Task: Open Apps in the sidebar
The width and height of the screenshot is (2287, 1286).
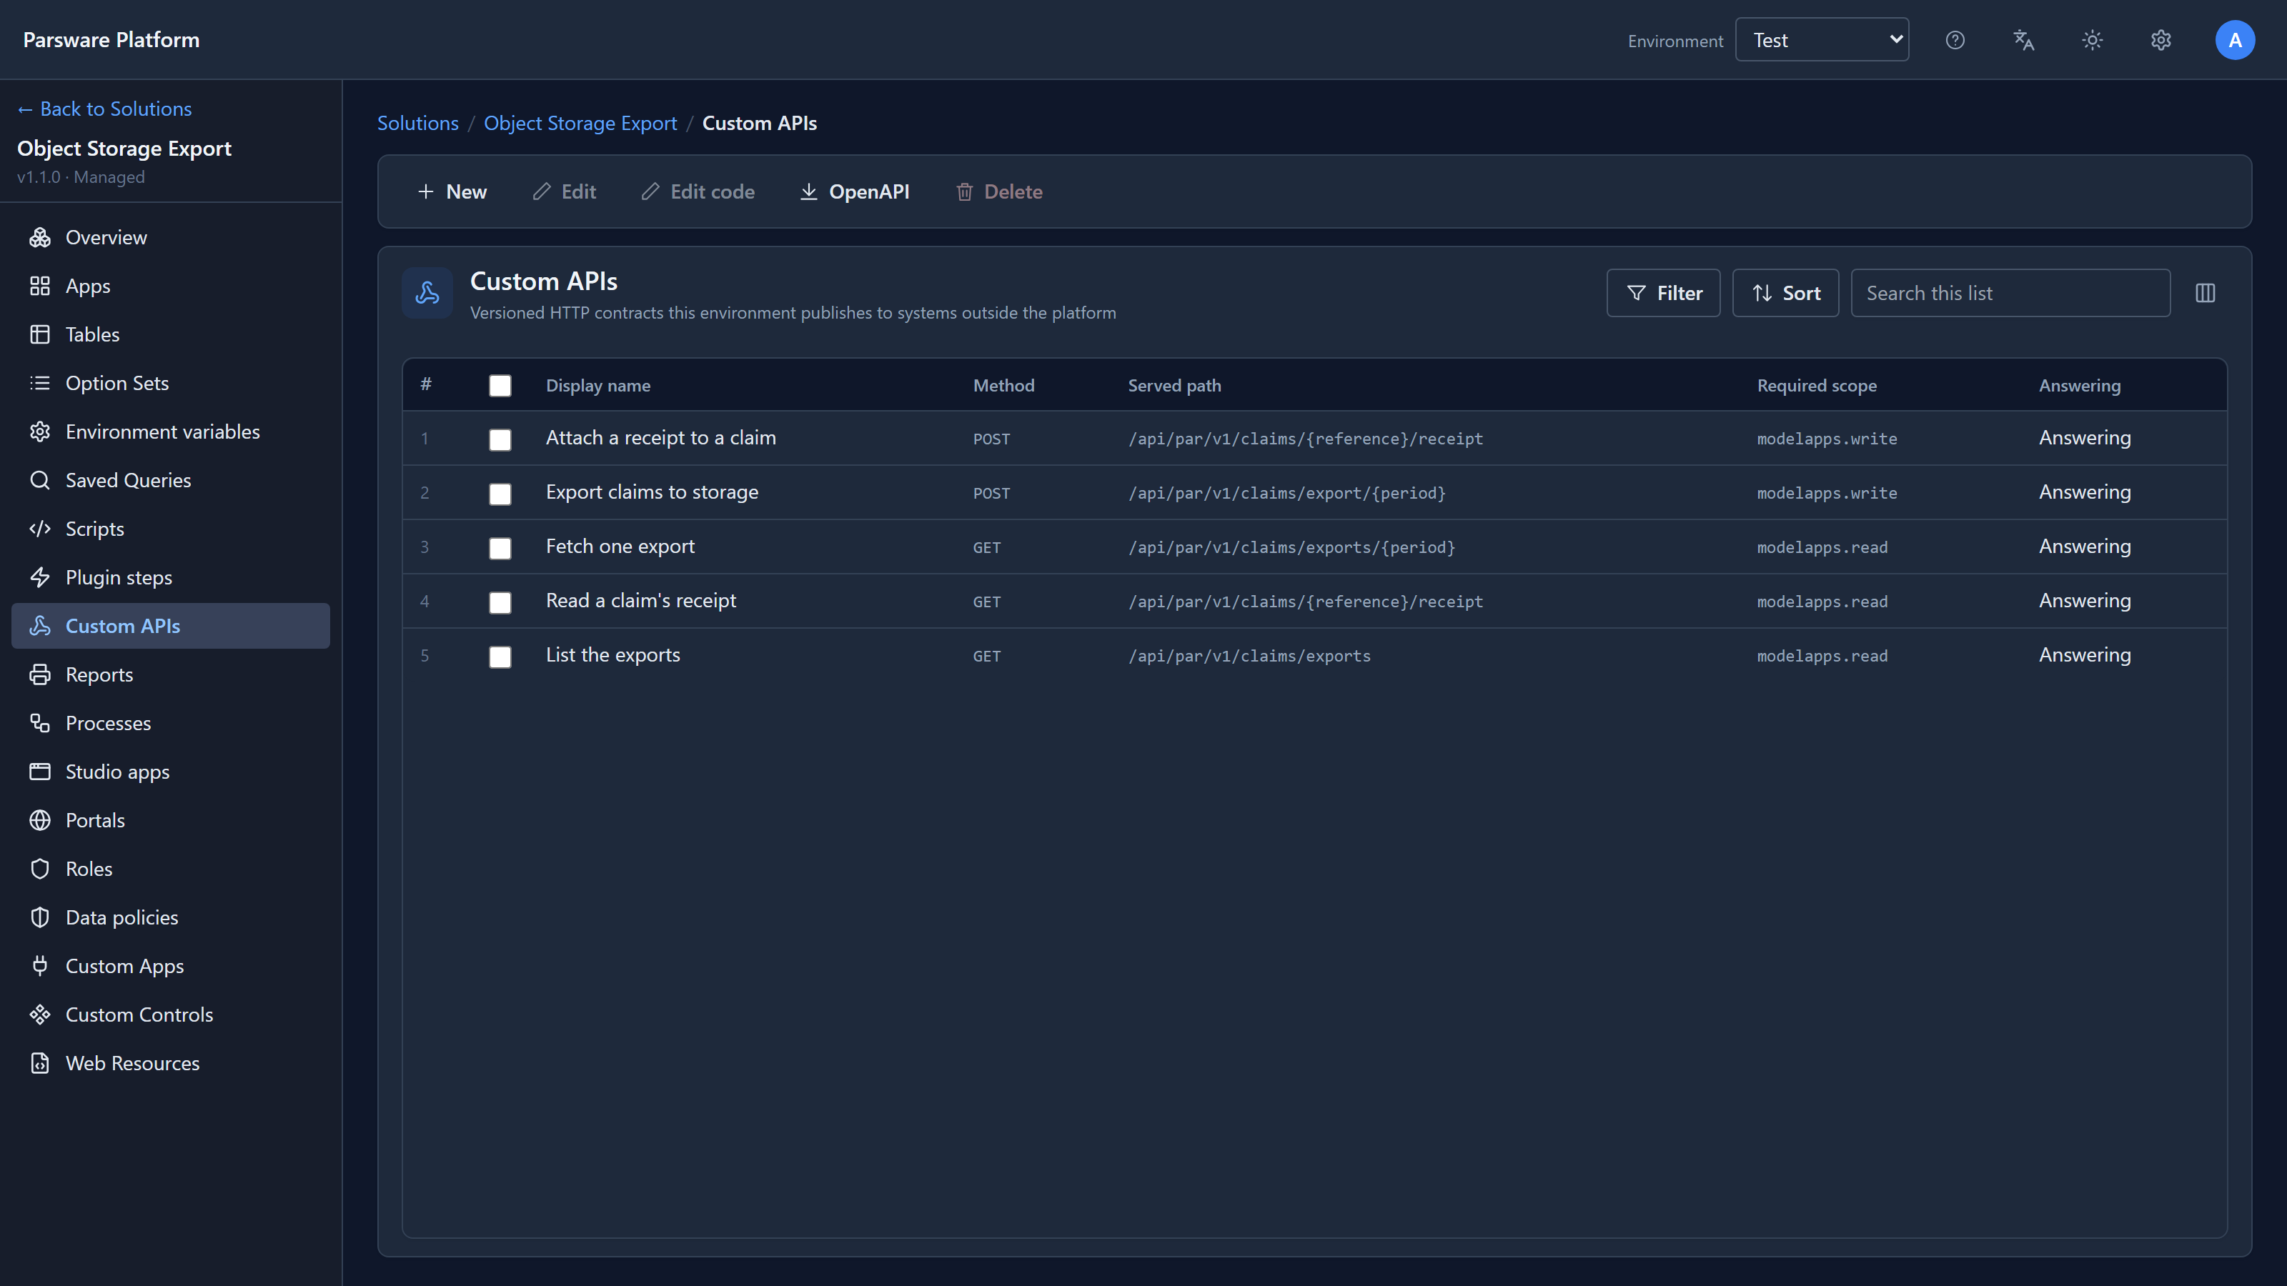Action: tap(171, 286)
